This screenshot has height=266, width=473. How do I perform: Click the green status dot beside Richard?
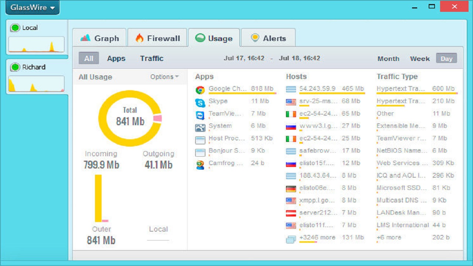(x=15, y=67)
